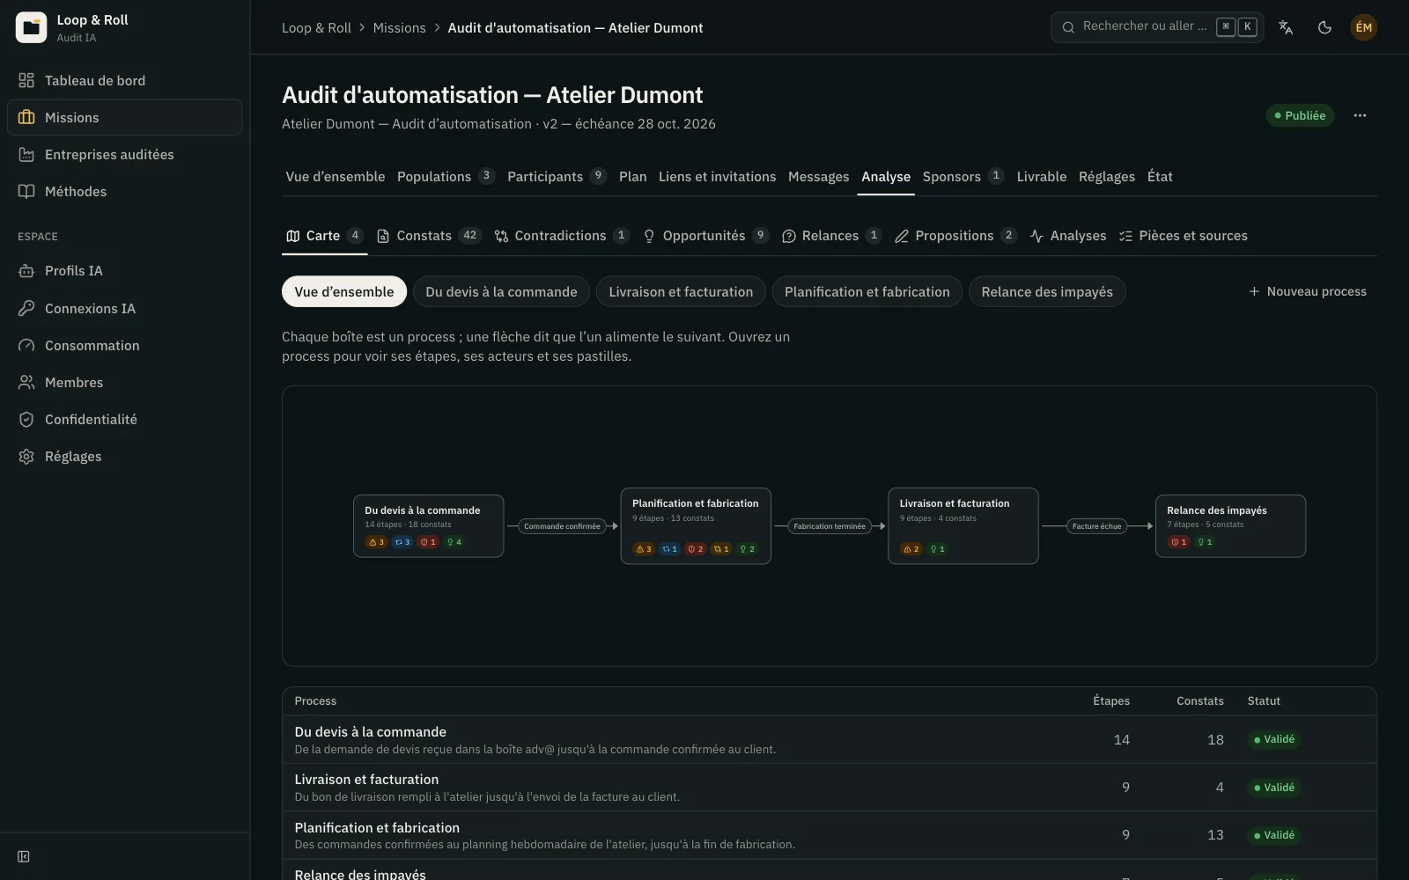Go to Loop & Roll breadcrumb
This screenshot has width=1409, height=880.
coord(316,27)
